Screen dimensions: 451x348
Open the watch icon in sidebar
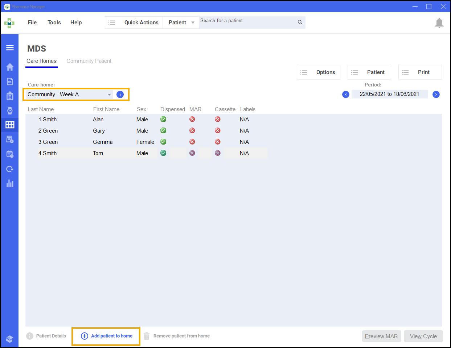coord(10,111)
